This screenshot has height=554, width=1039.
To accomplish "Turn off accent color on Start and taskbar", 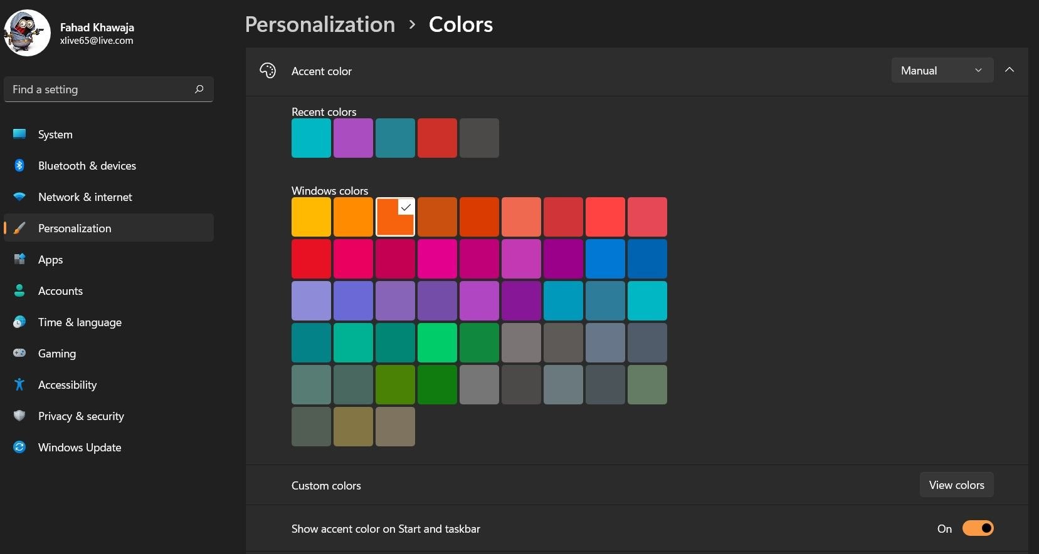I will (x=978, y=528).
